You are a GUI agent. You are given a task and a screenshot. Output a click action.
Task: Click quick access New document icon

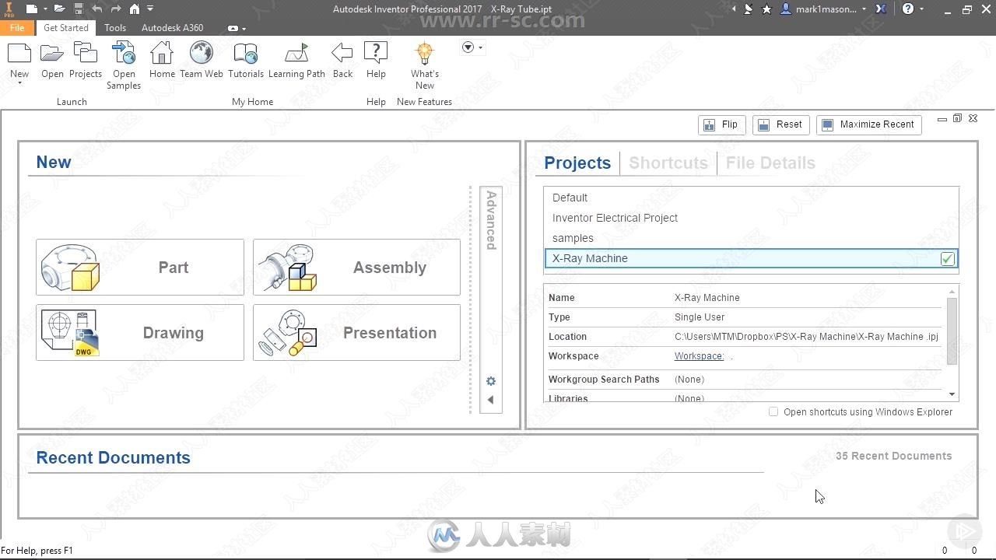pos(31,9)
